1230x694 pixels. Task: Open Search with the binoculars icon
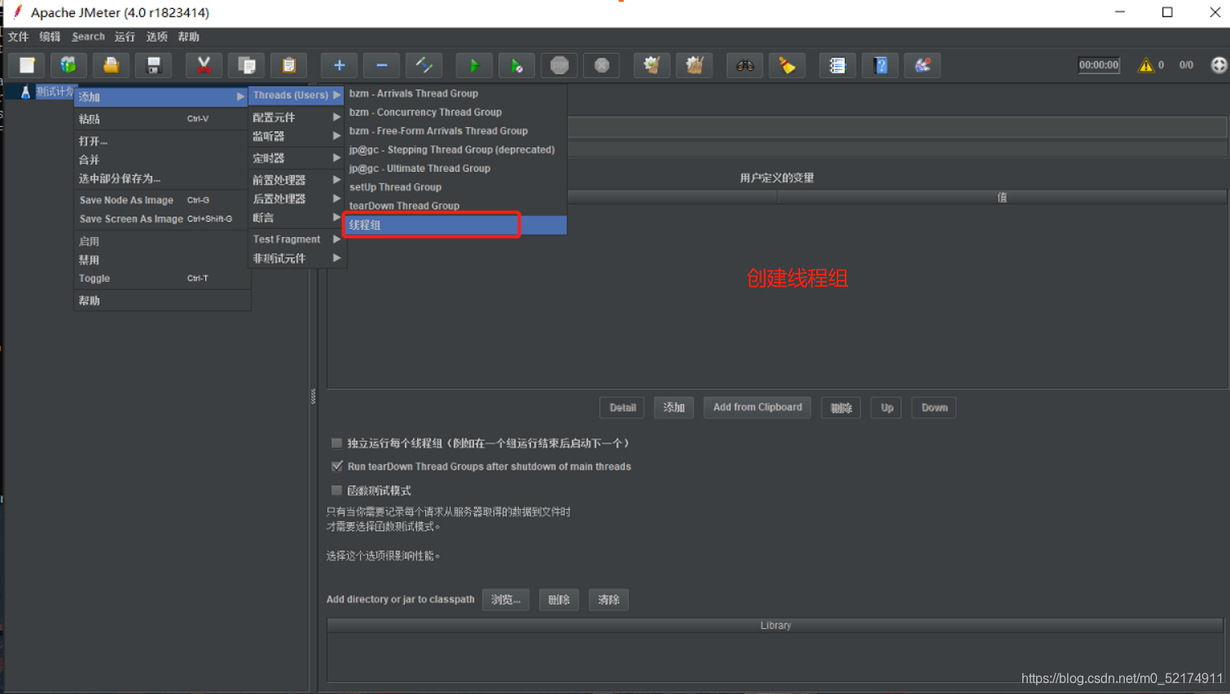745,65
